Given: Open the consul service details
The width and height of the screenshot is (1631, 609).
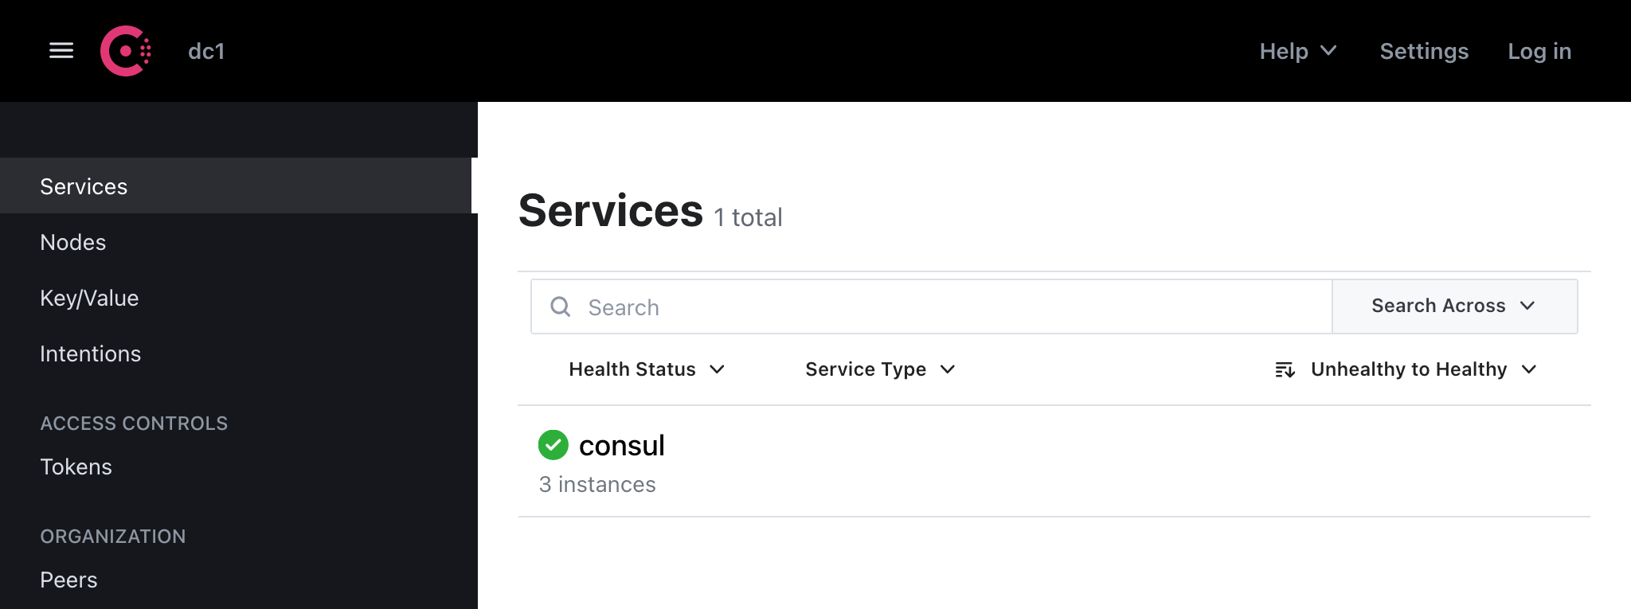Looking at the screenshot, I should click(x=621, y=445).
